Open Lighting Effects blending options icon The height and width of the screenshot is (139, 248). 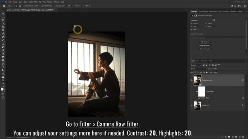click(243, 98)
